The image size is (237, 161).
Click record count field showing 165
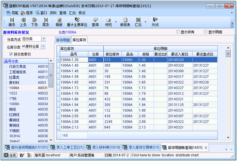pyautogui.click(x=74, y=135)
